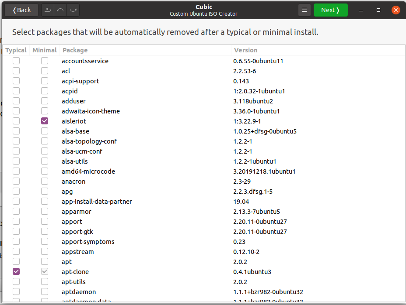Screen dimensions: 406x305
Task: Select the apparmor package name
Action: coord(77,212)
